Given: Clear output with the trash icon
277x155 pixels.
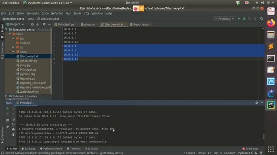Looking at the screenshot, I should click(13, 135).
